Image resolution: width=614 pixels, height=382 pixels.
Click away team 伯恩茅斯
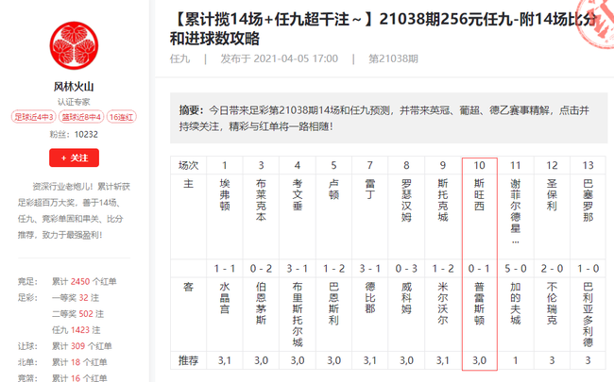pos(261,304)
